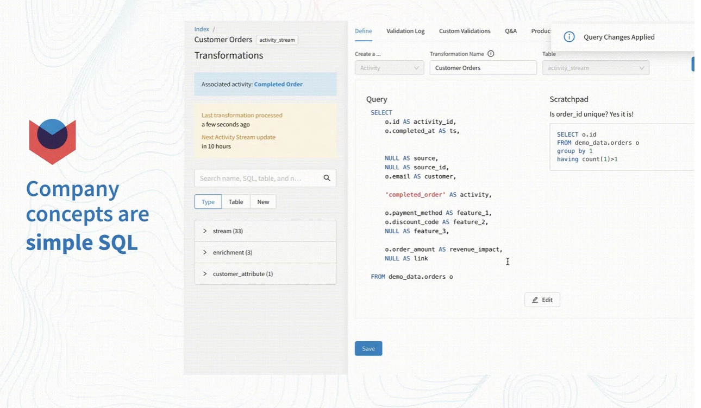This screenshot has width=701, height=408.
Task: Switch grouping to Table
Action: [236, 202]
